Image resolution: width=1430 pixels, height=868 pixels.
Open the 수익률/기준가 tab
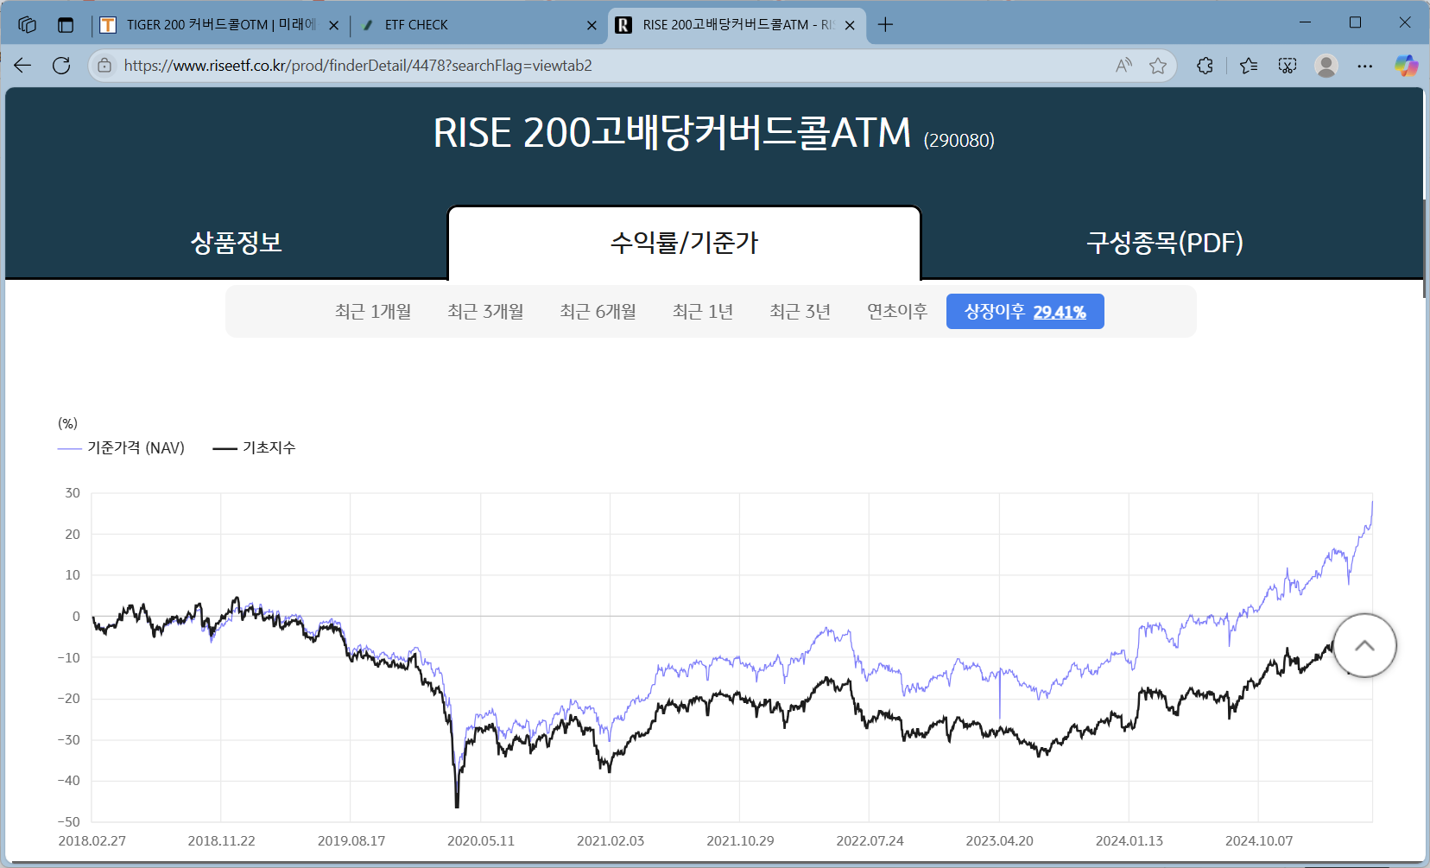click(x=684, y=243)
